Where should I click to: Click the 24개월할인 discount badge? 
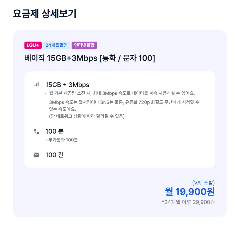pyautogui.click(x=56, y=45)
